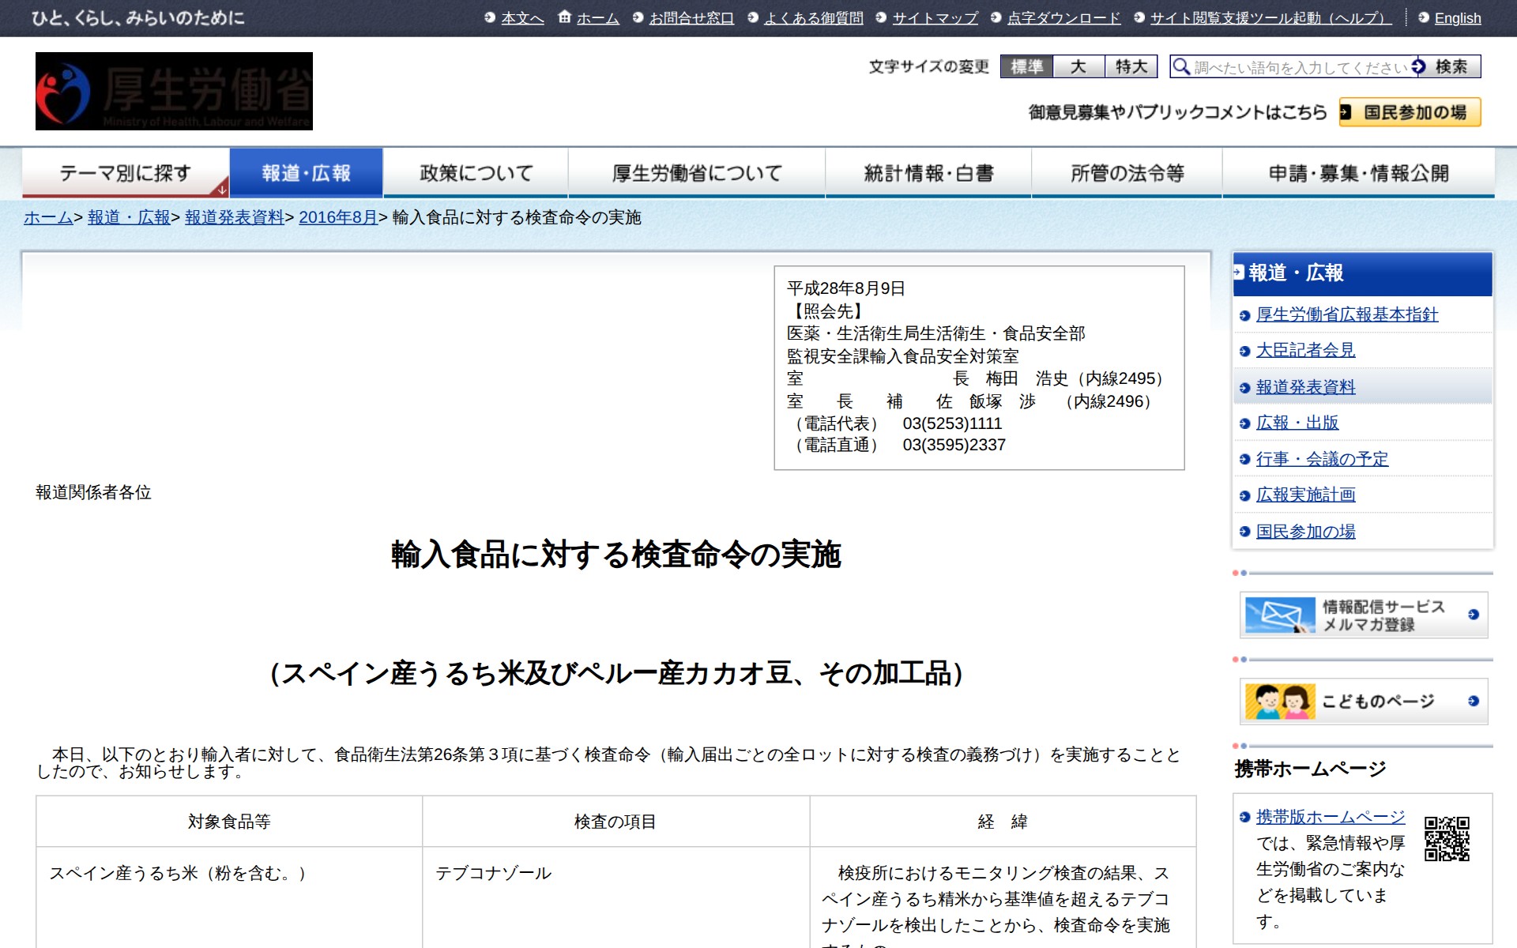Select 標準 text size option
Image resolution: width=1517 pixels, height=948 pixels.
[1027, 68]
